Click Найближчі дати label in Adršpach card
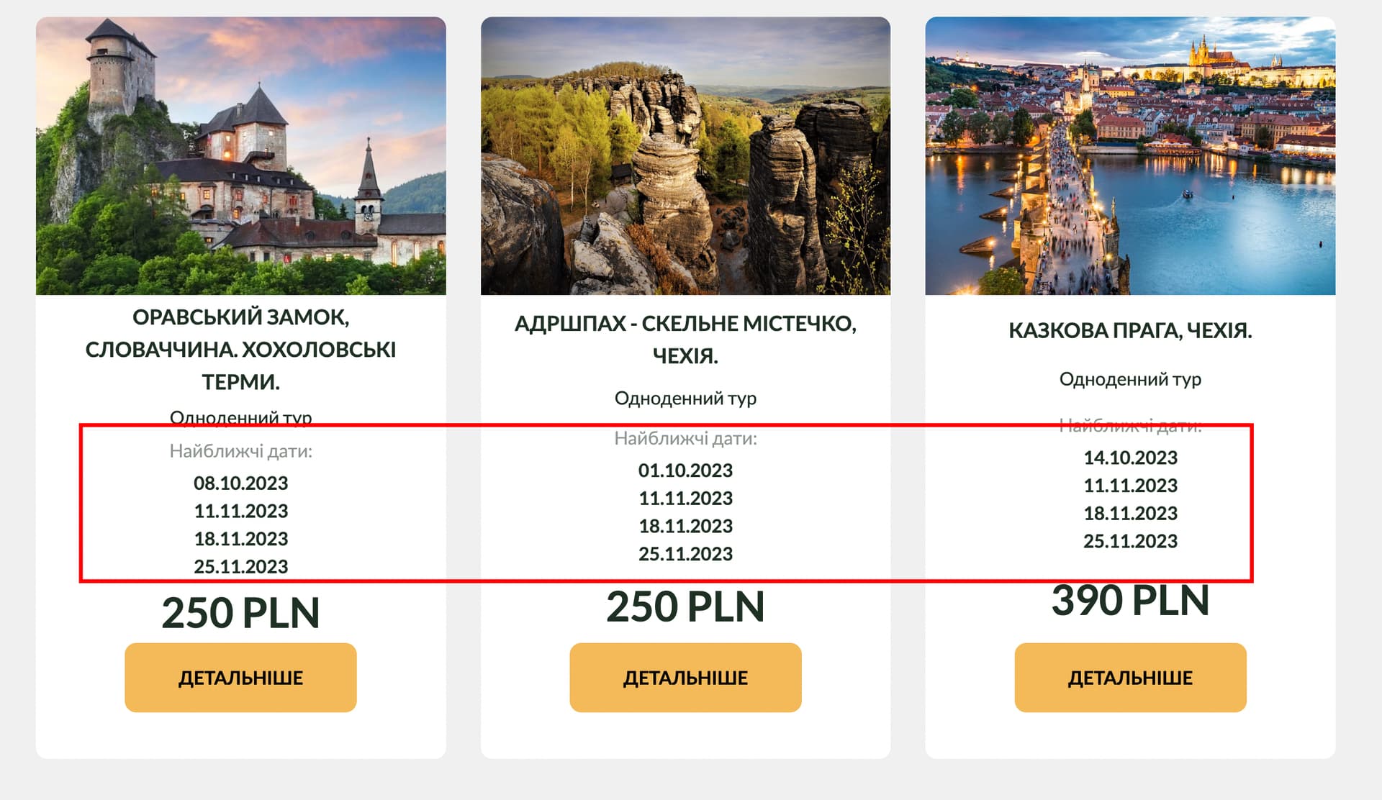 (685, 438)
